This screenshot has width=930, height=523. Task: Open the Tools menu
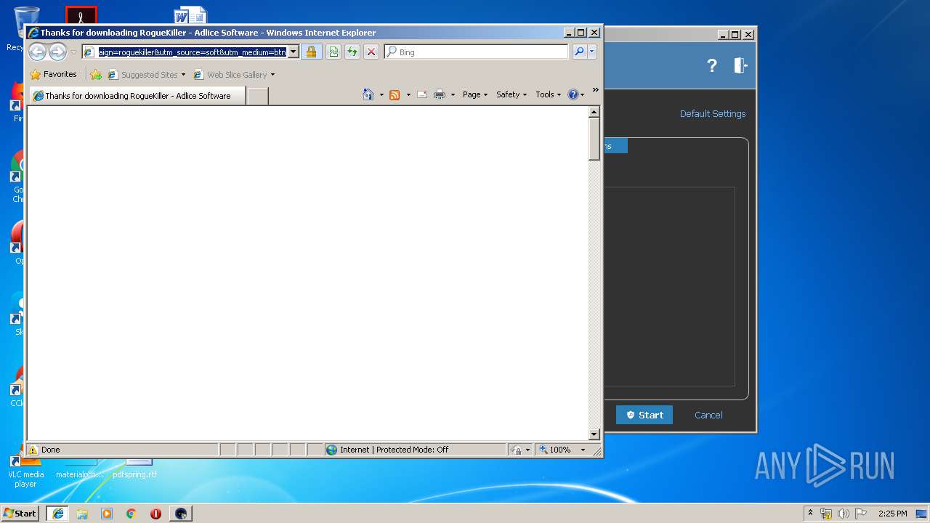click(549, 94)
